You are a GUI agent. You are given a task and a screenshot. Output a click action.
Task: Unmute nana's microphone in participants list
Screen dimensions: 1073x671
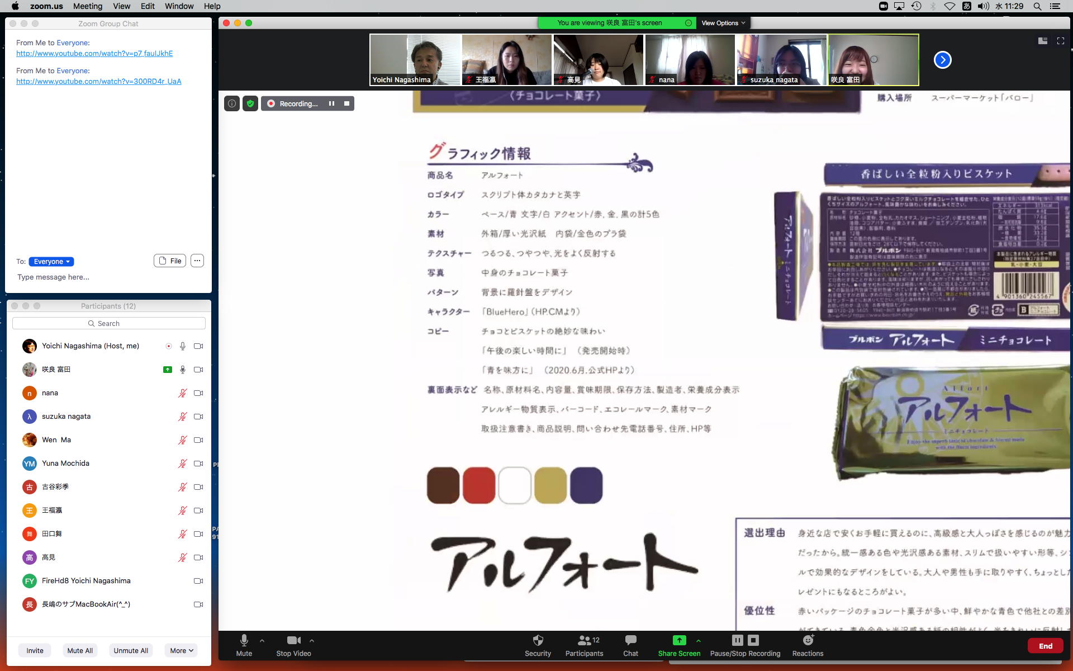click(182, 393)
